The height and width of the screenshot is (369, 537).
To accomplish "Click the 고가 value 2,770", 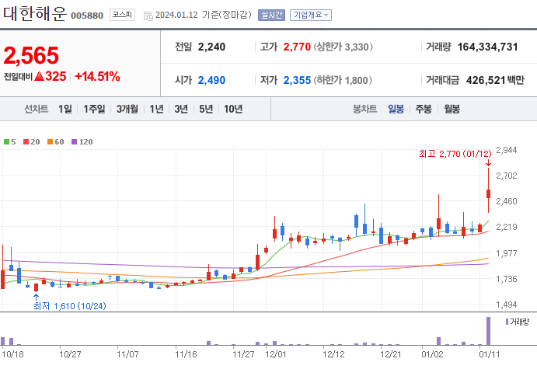I will [297, 47].
